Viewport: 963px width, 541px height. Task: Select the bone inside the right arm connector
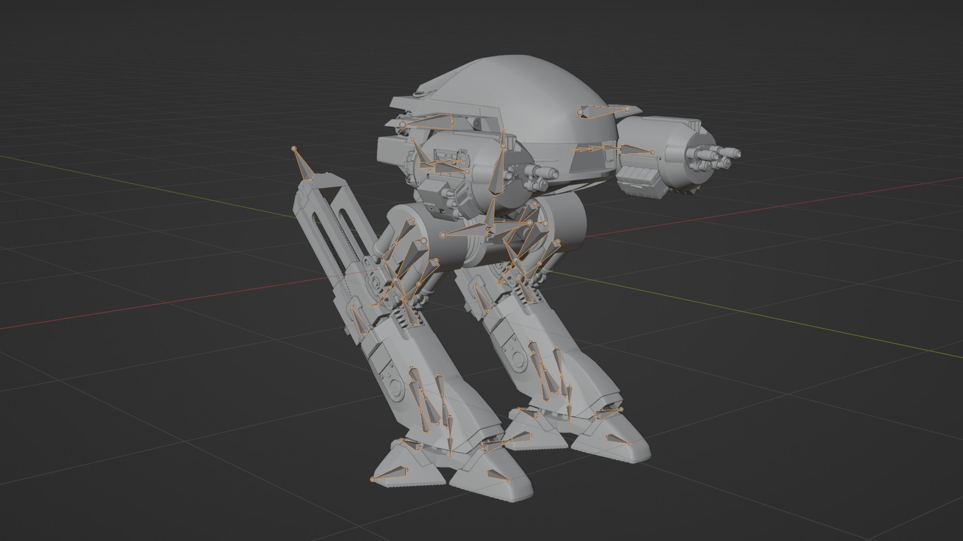(x=637, y=149)
